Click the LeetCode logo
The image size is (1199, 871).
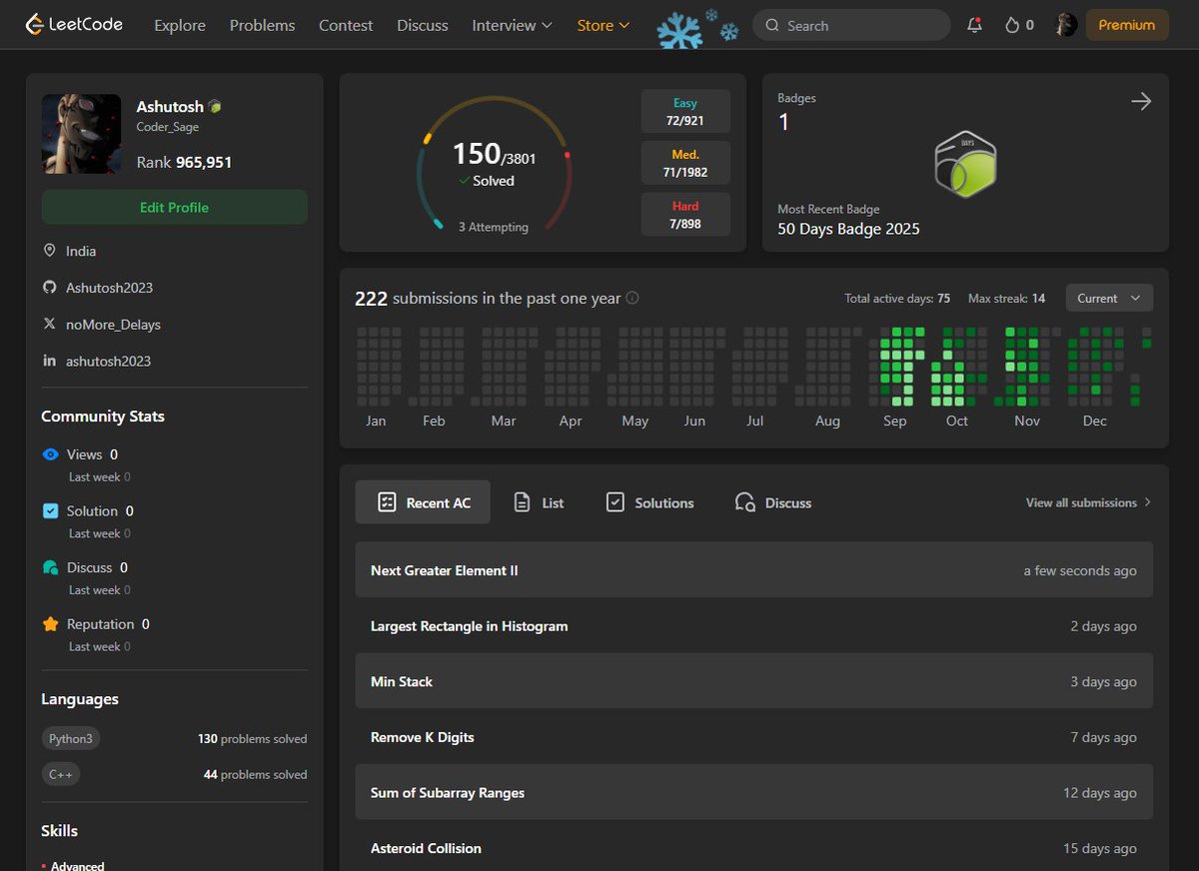75,24
